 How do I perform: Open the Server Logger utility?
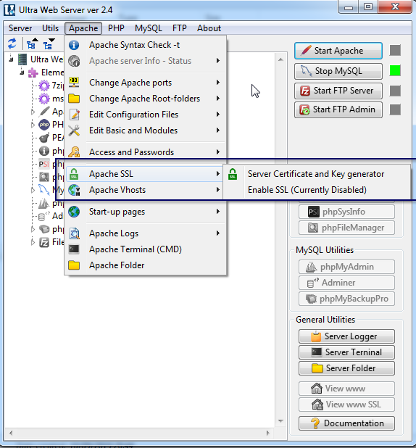coord(346,336)
